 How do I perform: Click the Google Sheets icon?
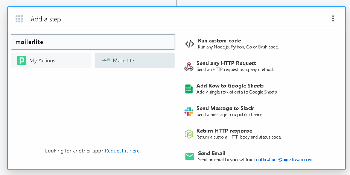tap(189, 89)
